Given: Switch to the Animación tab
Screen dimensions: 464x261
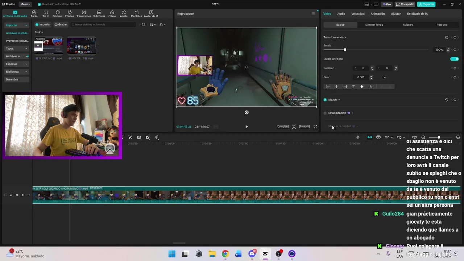Looking at the screenshot, I should point(378,14).
